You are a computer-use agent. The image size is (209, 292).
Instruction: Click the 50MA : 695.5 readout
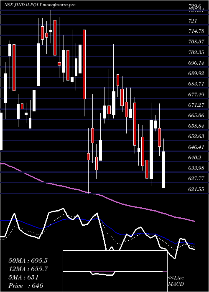28,261
